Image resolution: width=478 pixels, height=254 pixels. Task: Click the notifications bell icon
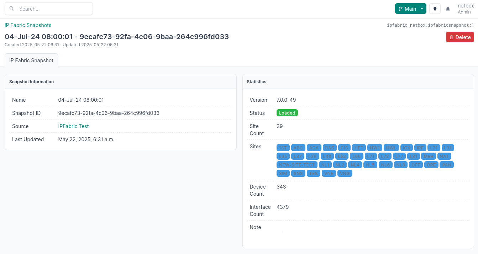coord(448,9)
